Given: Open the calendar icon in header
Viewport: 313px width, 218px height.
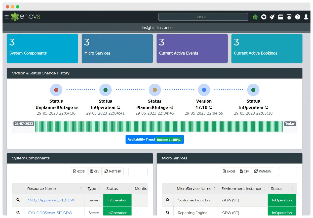Looking at the screenshot, I should coord(281,17).
